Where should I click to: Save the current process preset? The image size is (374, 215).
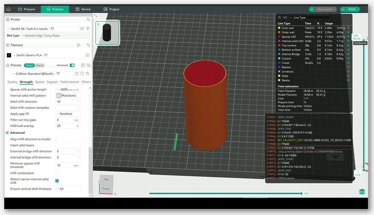pos(77,74)
